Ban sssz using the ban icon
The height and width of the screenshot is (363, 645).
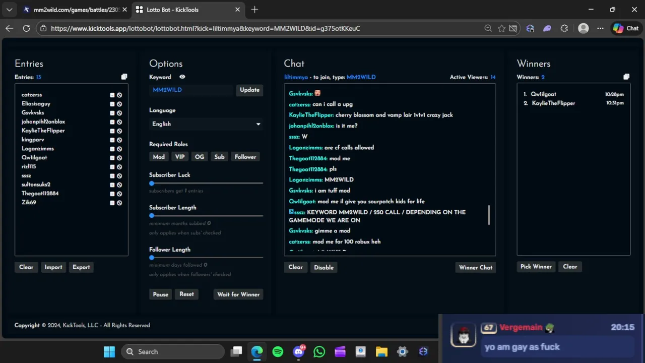(x=119, y=176)
